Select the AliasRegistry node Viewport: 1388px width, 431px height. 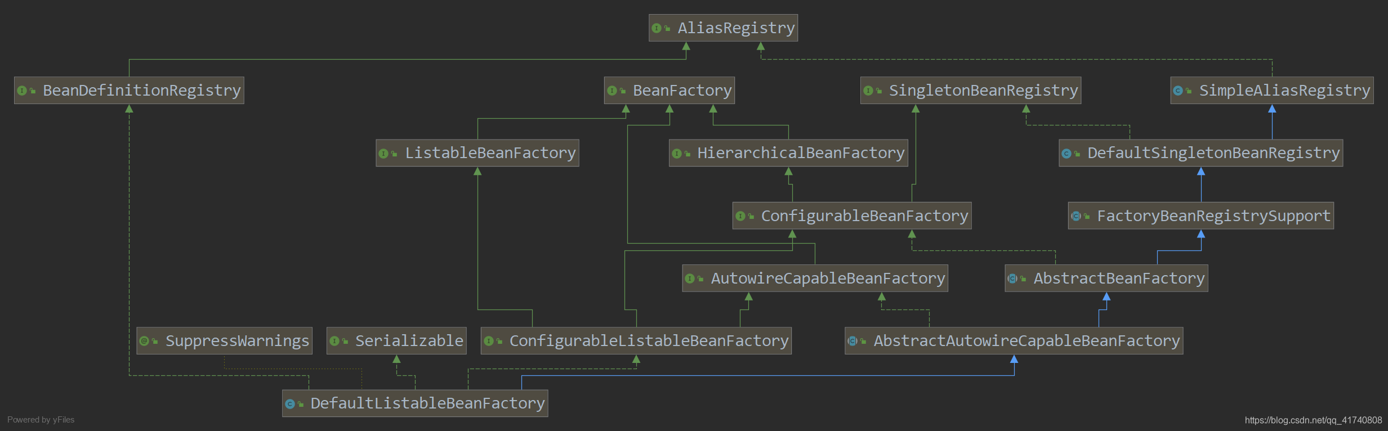(723, 28)
